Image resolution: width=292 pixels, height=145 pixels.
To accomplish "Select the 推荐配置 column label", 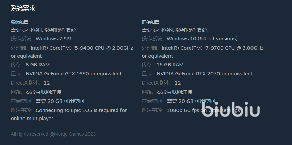I will pos(151,22).
